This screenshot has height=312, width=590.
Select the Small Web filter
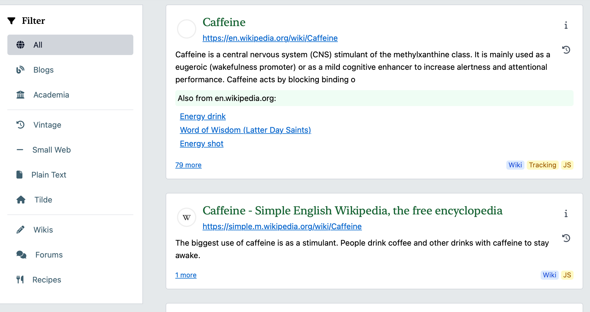[x=70, y=150]
